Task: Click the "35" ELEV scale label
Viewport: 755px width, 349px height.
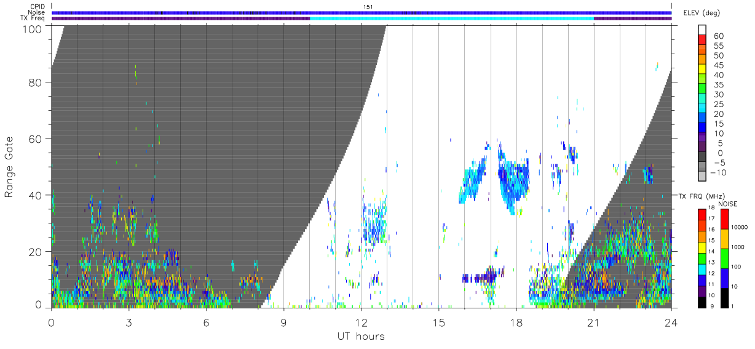Action: (719, 85)
